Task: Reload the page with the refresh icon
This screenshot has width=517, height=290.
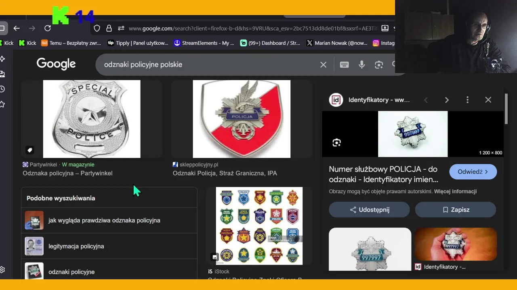Action: click(48, 28)
